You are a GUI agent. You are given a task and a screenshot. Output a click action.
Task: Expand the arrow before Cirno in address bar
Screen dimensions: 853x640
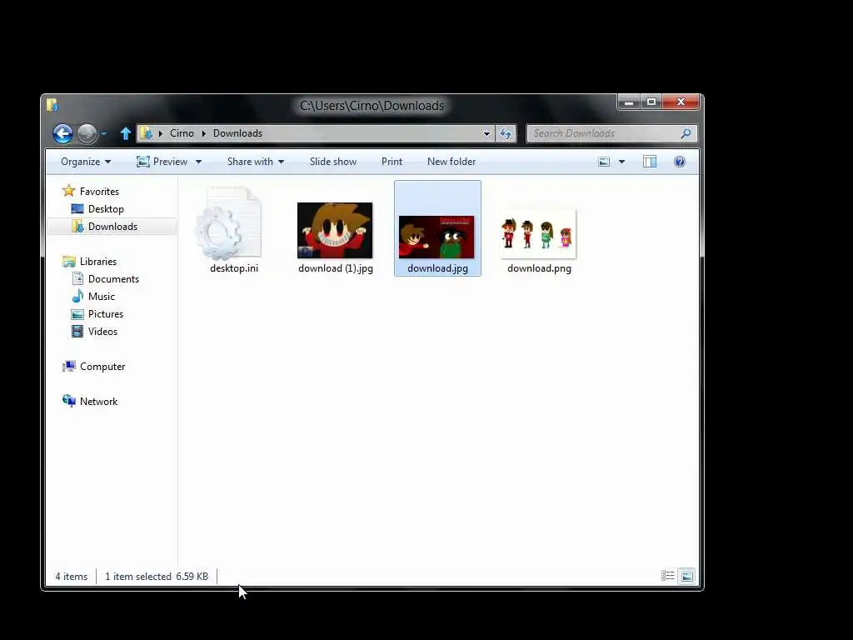(161, 133)
